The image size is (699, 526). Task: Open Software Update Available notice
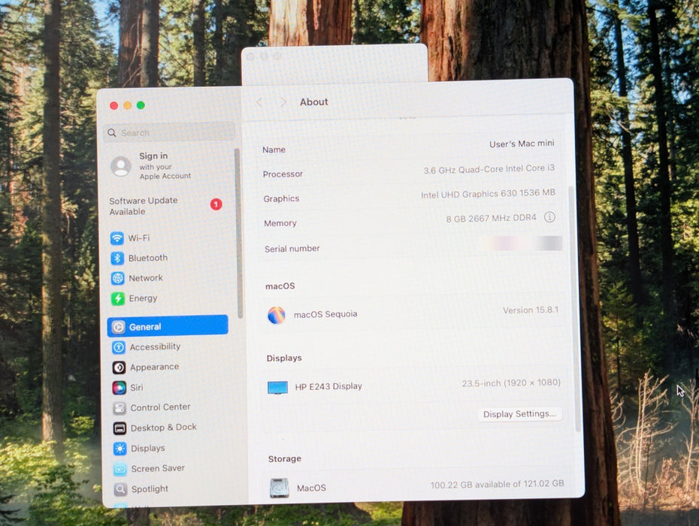[x=166, y=206]
